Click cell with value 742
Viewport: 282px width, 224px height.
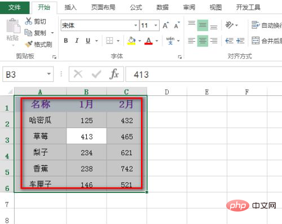click(127, 169)
